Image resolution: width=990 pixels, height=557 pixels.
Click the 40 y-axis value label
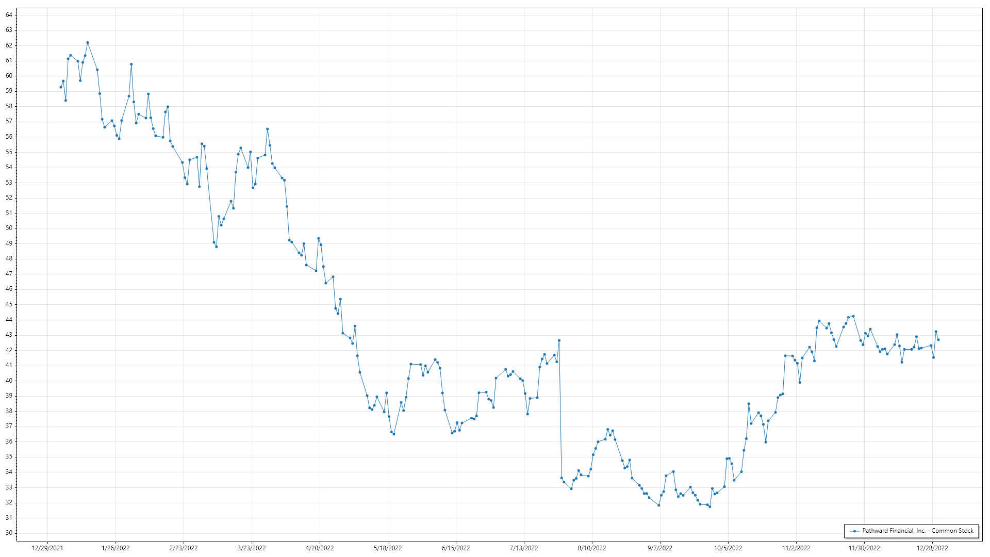[9, 381]
